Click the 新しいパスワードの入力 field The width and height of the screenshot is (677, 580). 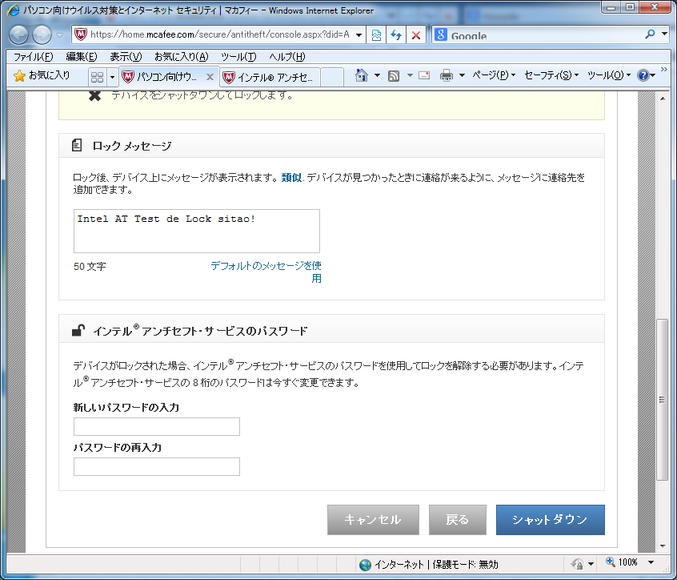tap(157, 426)
